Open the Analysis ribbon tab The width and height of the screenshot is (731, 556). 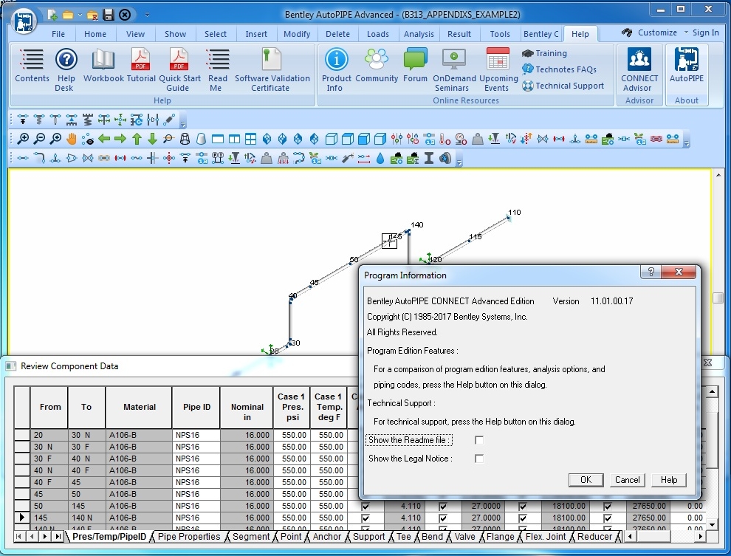click(x=419, y=34)
